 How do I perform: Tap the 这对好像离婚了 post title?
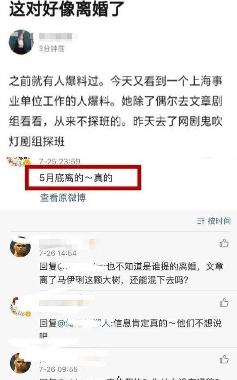click(x=67, y=9)
